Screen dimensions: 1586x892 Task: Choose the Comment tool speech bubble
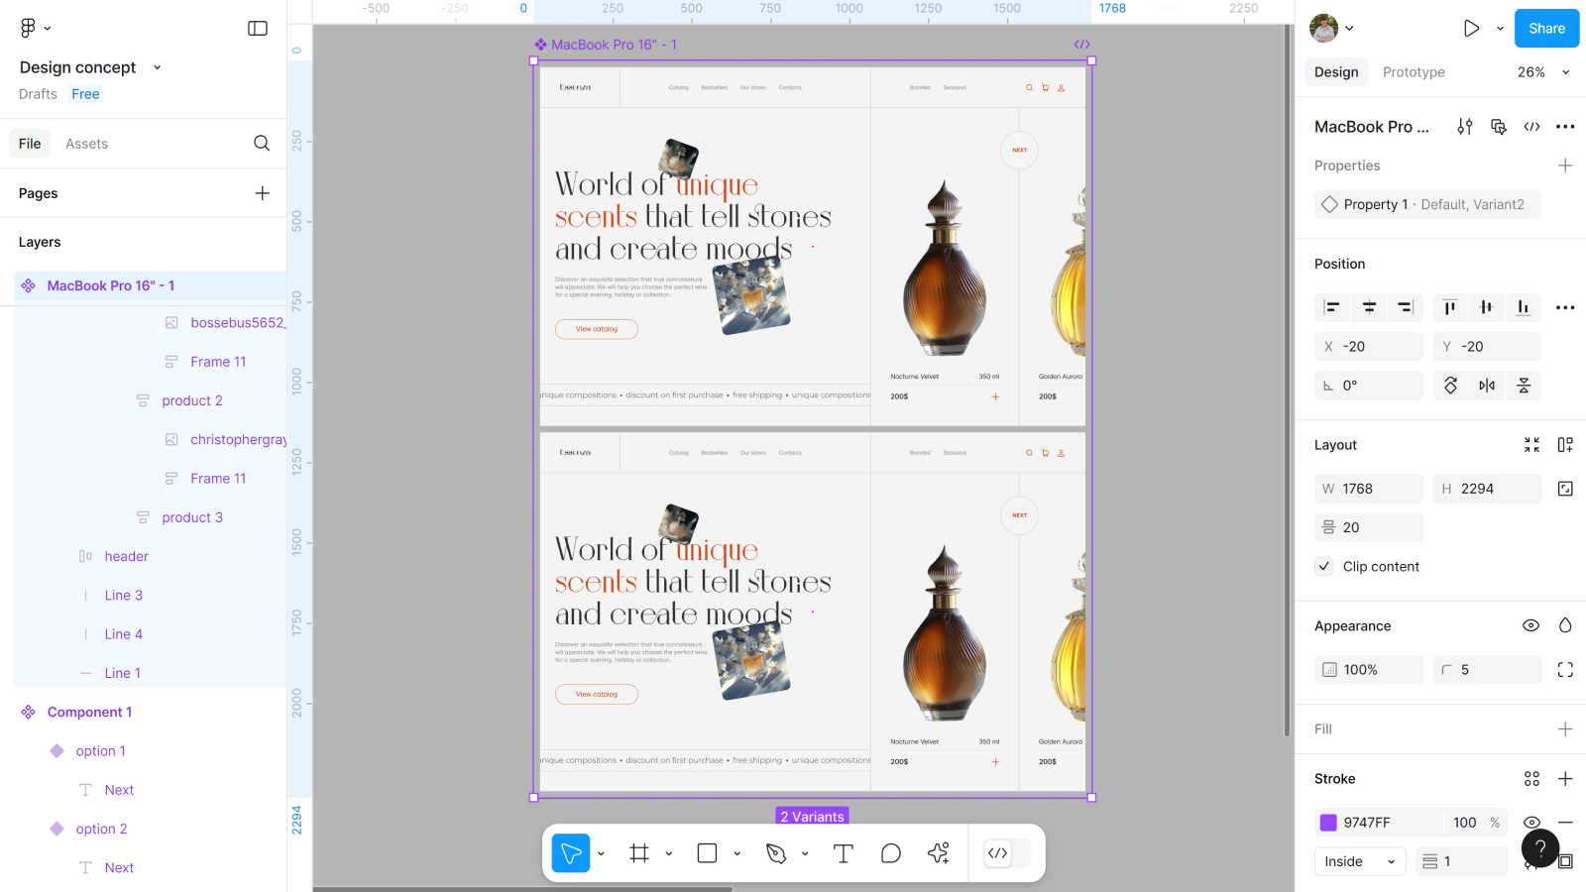click(x=890, y=853)
